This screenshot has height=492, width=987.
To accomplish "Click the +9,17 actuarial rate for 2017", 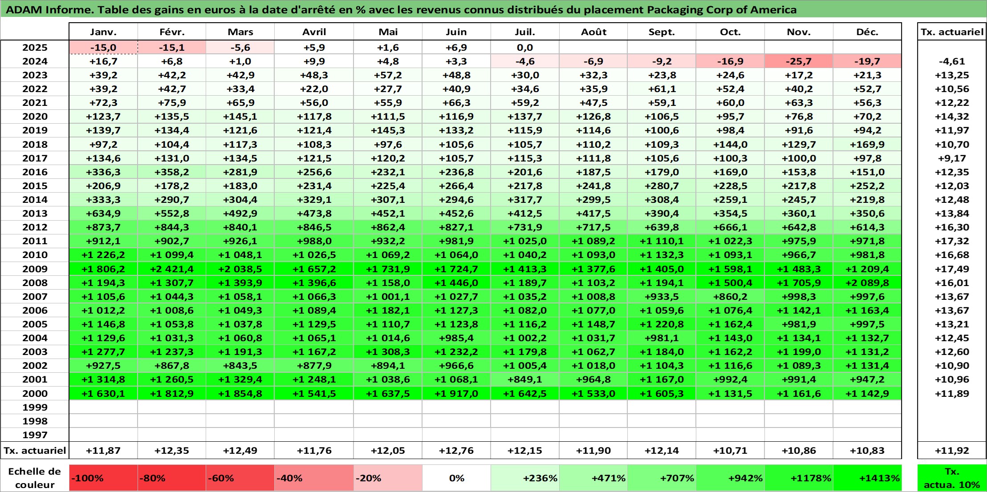I will [x=952, y=158].
